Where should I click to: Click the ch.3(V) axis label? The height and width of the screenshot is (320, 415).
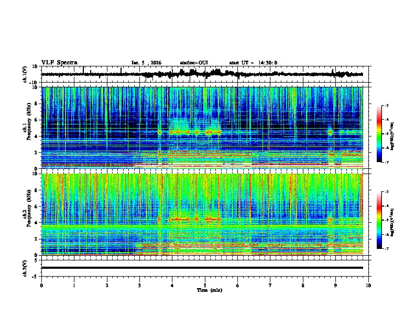pyautogui.click(x=25, y=268)
